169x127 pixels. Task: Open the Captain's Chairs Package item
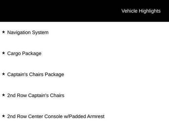tap(36, 75)
